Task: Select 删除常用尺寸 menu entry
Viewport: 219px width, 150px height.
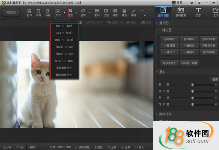Action: (64, 75)
